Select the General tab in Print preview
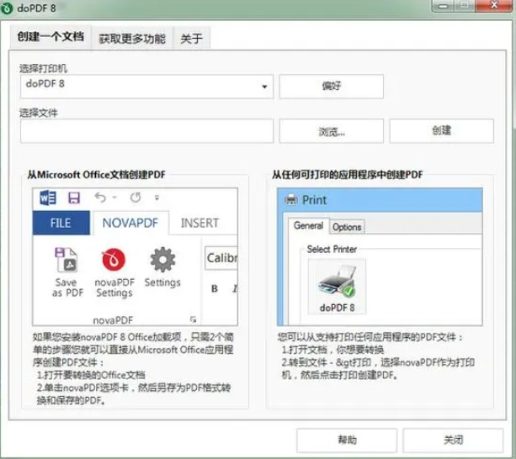Screen dimensions: 516x459 click(308, 226)
